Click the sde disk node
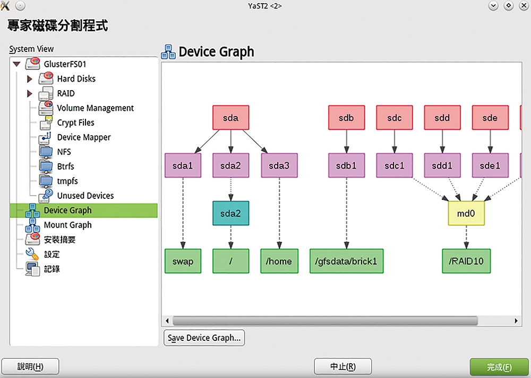The height and width of the screenshot is (378, 531). pyautogui.click(x=490, y=118)
